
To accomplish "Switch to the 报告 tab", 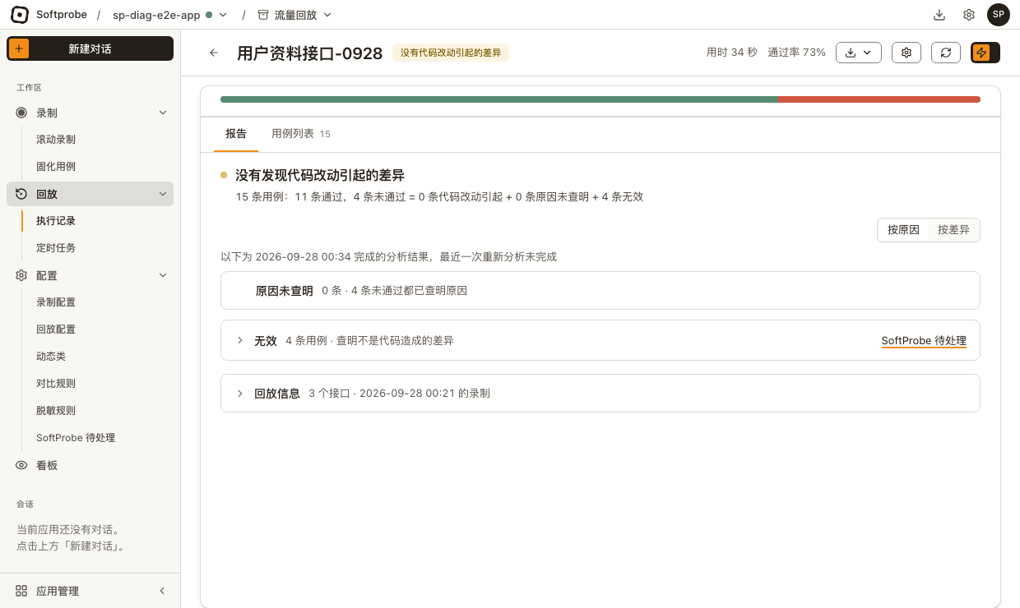I will click(236, 133).
